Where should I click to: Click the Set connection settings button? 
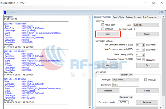[147, 65]
